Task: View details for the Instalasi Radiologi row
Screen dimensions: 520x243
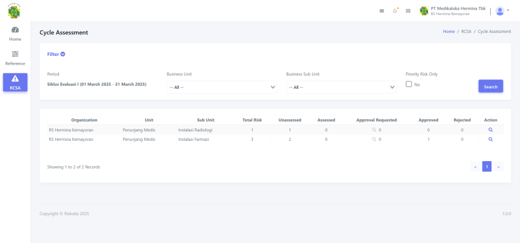Action: [490, 130]
